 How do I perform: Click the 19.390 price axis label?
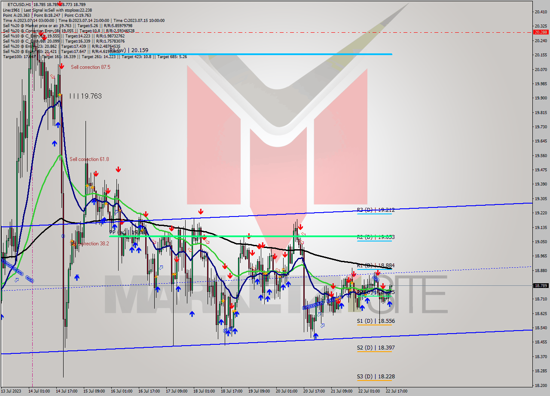[x=541, y=184]
